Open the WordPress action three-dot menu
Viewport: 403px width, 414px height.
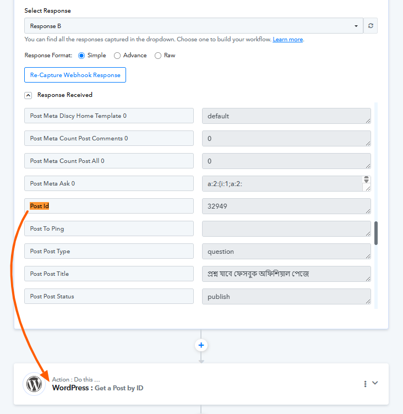[x=365, y=384]
